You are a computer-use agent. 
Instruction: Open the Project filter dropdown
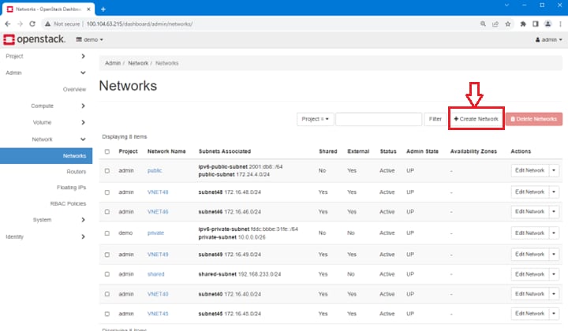point(315,119)
